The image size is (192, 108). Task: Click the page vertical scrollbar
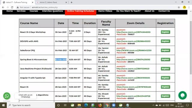pyautogui.click(x=191, y=48)
